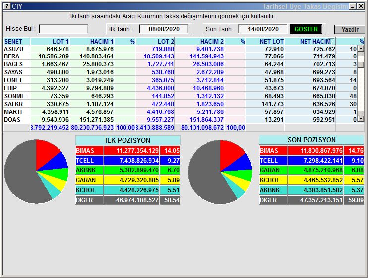Click blue TCELL swatch in ILK POZISYON

(x=89, y=161)
